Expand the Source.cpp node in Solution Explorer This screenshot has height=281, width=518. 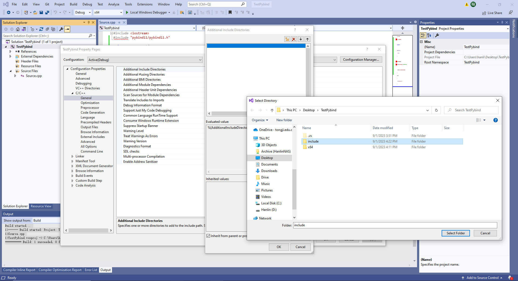[x=15, y=76]
